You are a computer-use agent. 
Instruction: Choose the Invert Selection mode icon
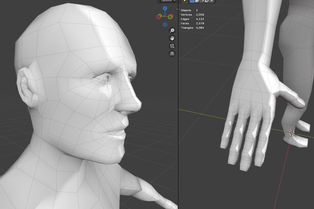pos(207,1)
